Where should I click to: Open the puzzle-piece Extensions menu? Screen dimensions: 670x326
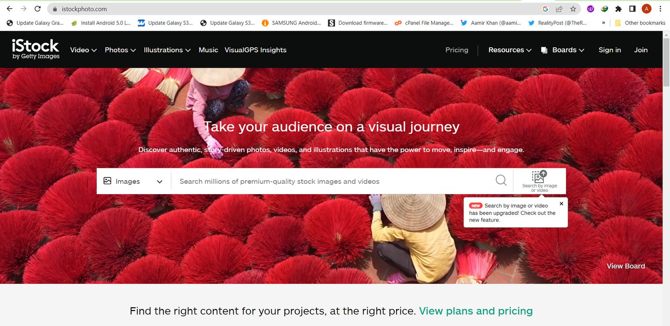[618, 9]
